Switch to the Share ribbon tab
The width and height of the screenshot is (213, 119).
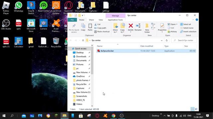point(92,20)
